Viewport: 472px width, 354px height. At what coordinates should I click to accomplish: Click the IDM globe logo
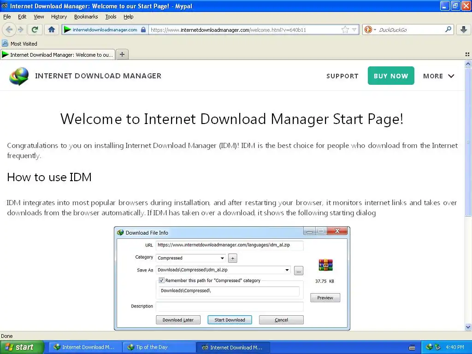(19, 76)
